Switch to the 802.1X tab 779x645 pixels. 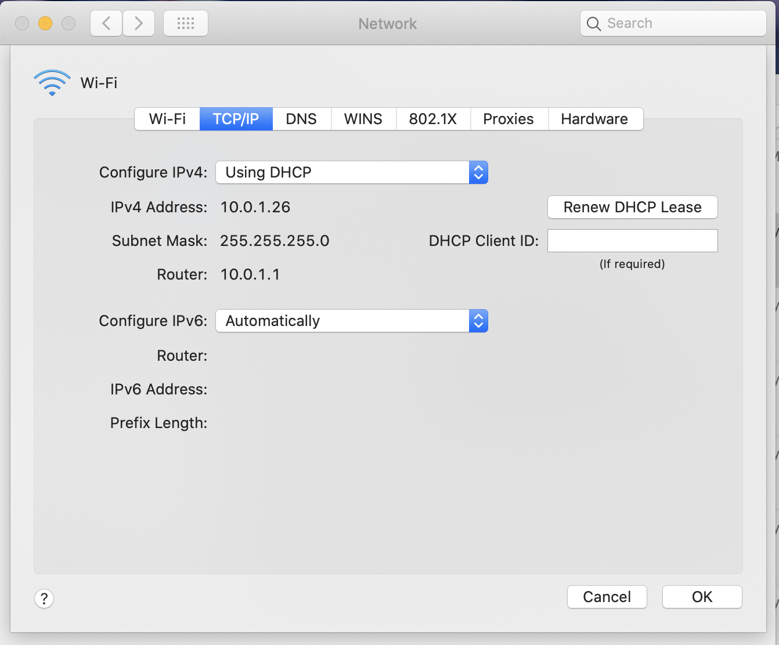[x=433, y=119]
